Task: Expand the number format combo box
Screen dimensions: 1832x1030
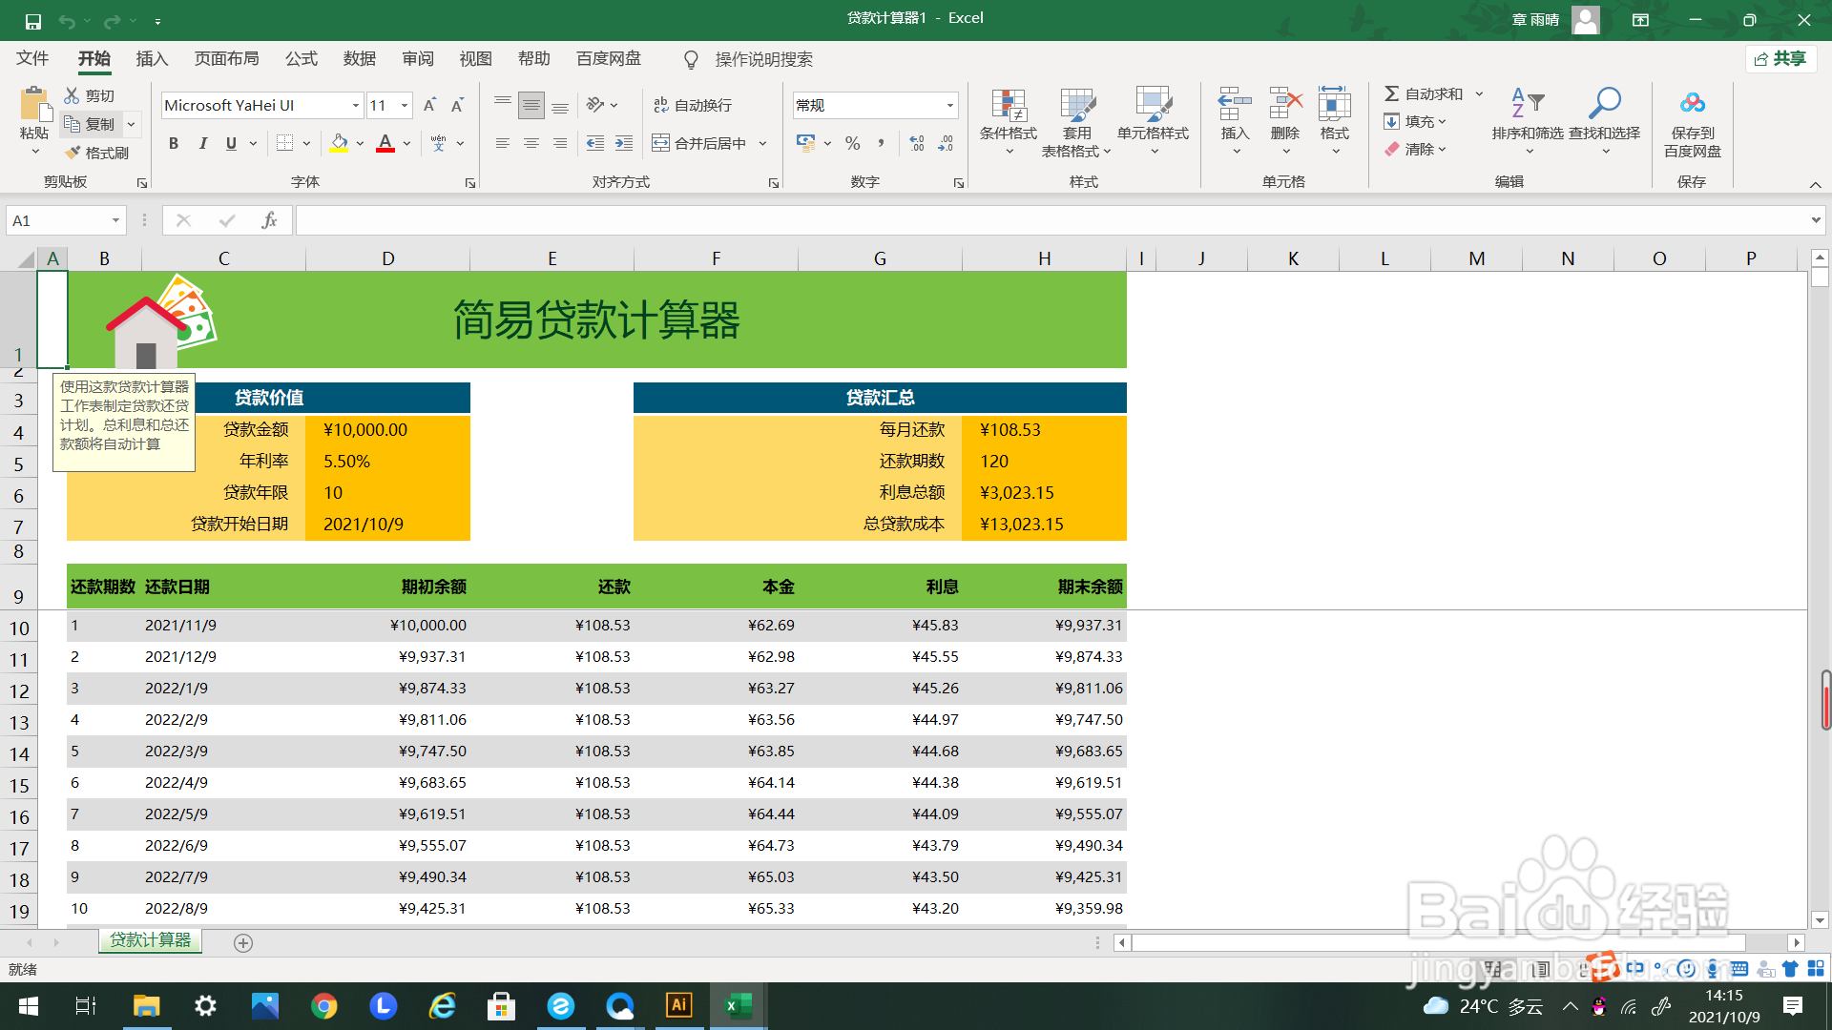Action: coord(949,105)
